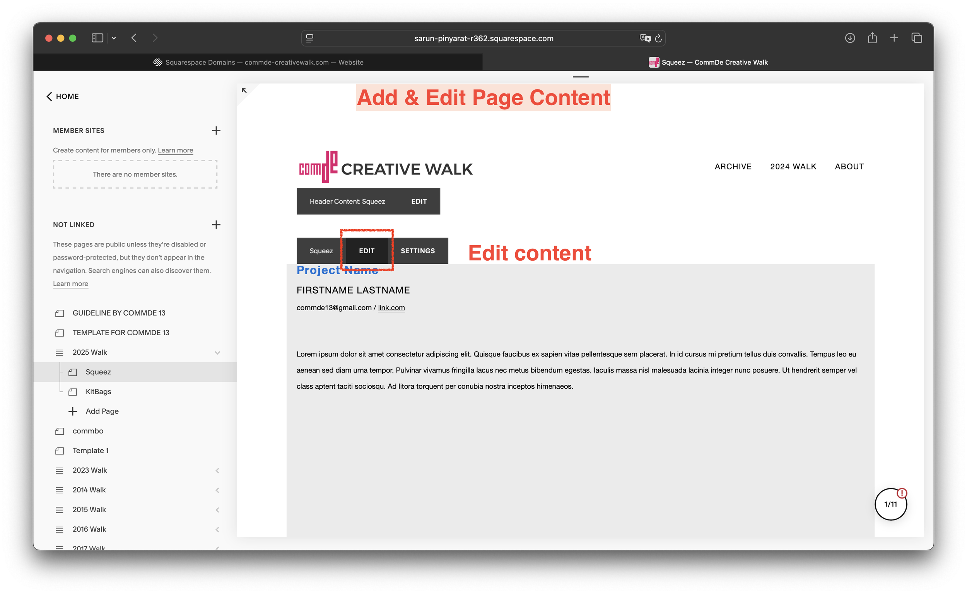Image resolution: width=967 pixels, height=594 pixels.
Task: Click the 1/11 progress circle
Action: [890, 504]
